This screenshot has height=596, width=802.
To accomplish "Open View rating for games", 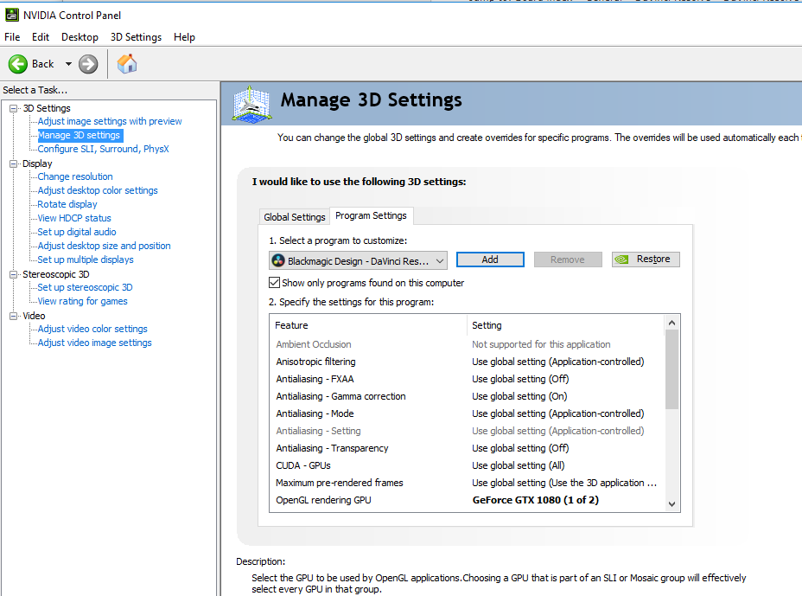I will pyautogui.click(x=82, y=301).
